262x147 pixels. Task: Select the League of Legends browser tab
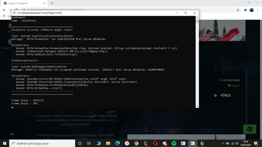coord(25,3)
